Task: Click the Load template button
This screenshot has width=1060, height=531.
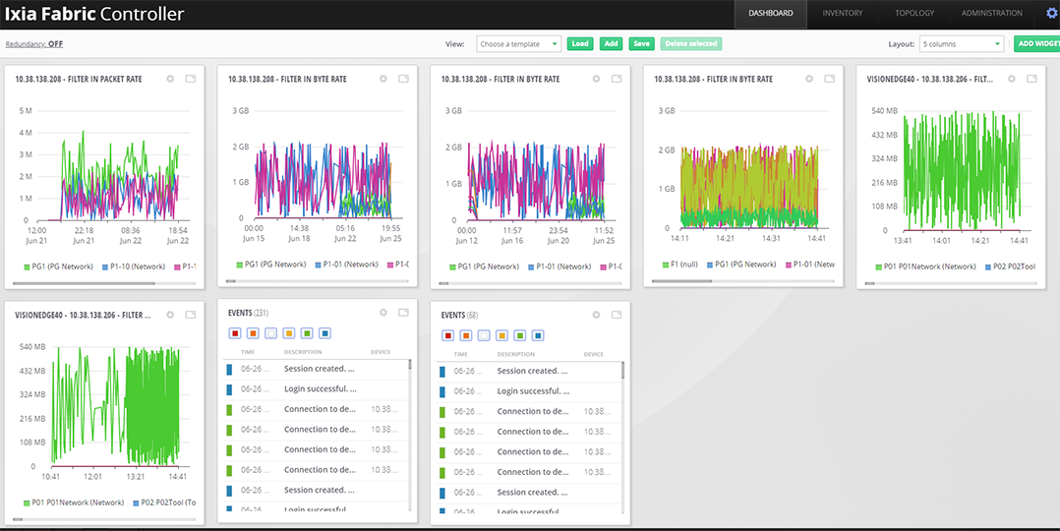Action: (580, 44)
